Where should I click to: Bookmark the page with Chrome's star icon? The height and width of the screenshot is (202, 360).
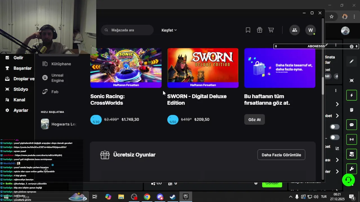332,17
